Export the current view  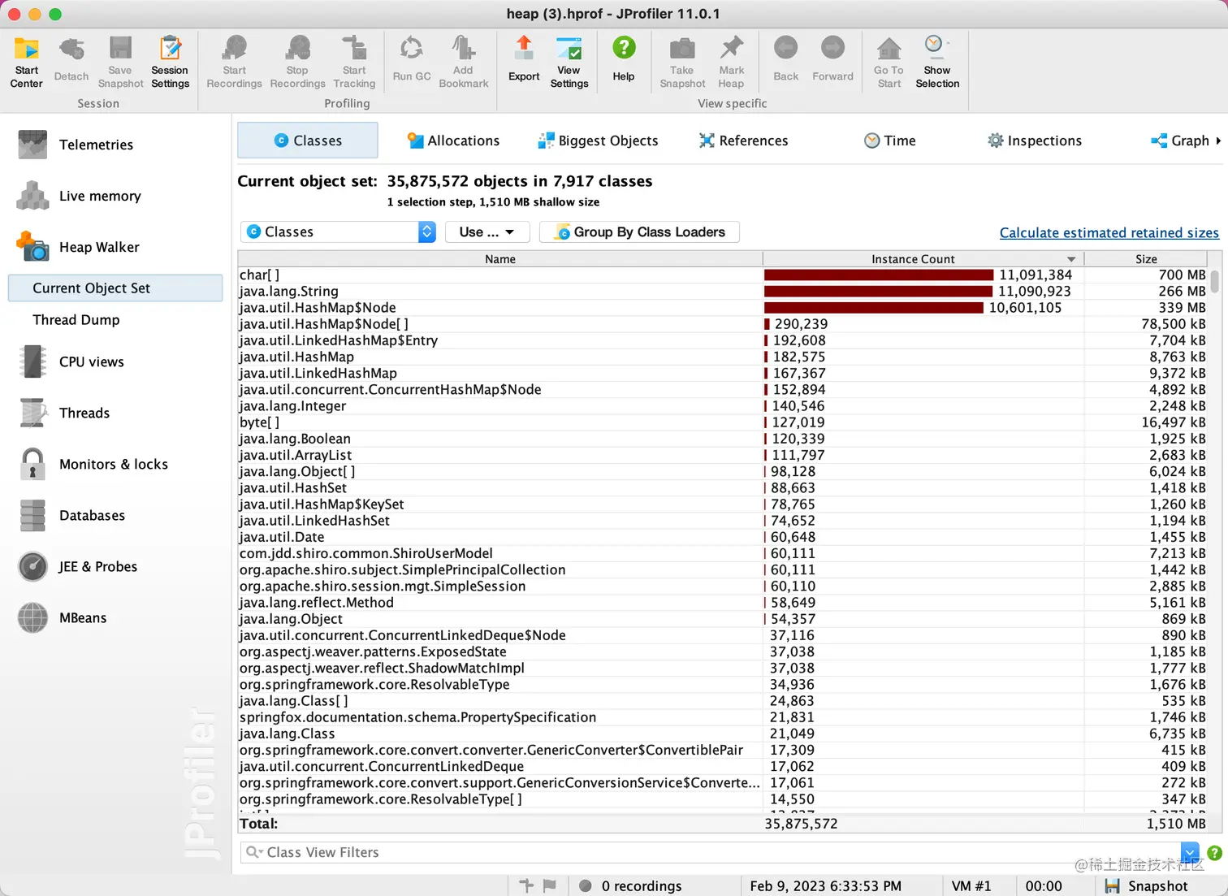524,59
